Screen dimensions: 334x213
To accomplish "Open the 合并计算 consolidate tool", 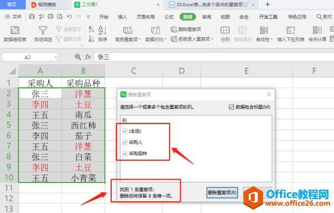I will tap(317, 34).
